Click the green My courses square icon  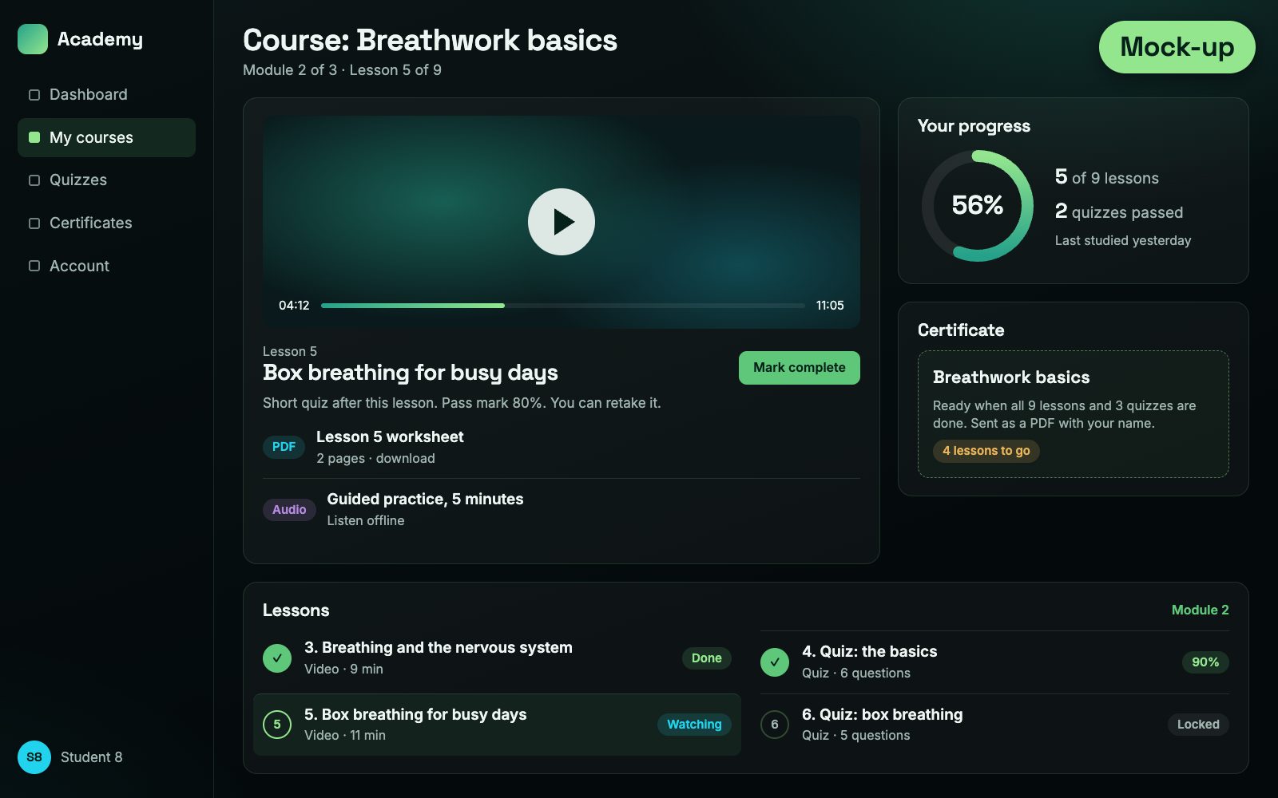tap(34, 137)
